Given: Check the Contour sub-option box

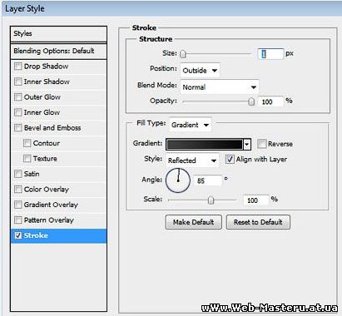Looking at the screenshot, I should (27, 143).
